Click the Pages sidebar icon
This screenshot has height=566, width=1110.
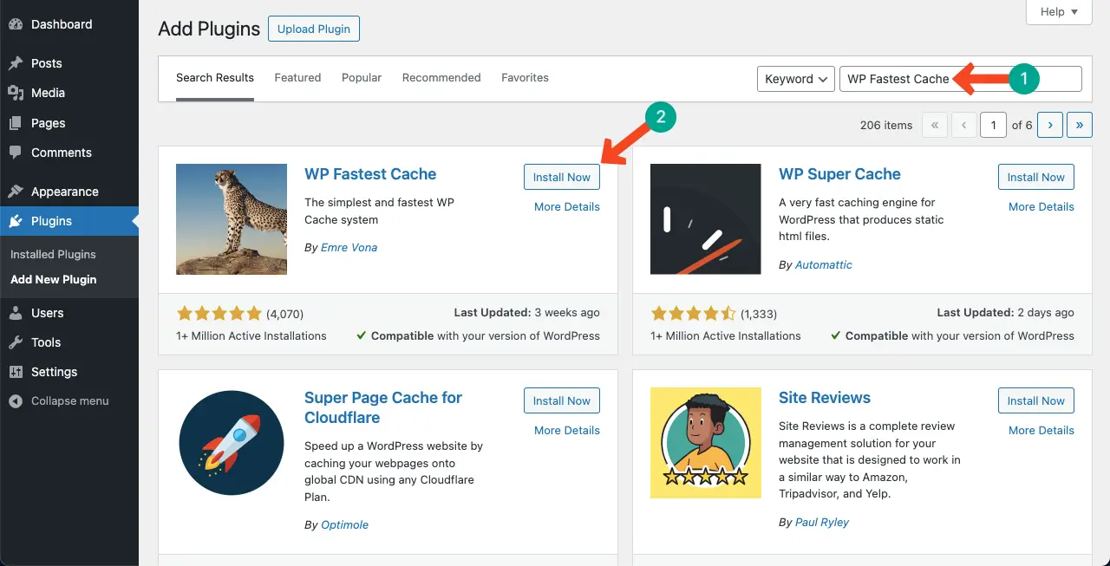(16, 123)
